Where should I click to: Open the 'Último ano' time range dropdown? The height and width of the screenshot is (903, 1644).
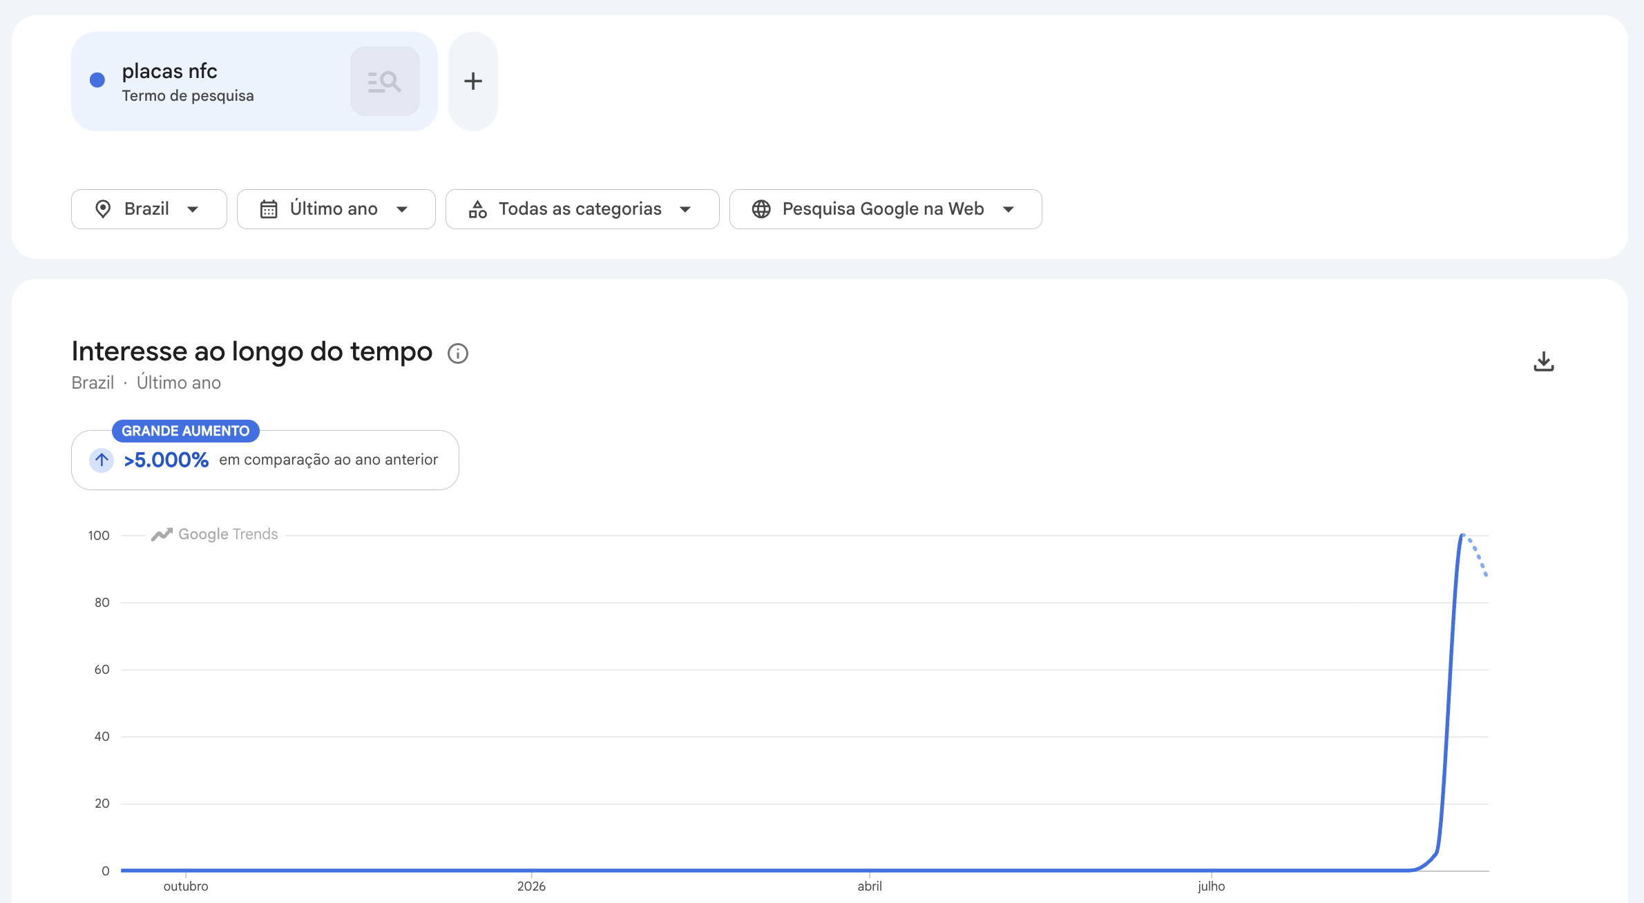[336, 209]
